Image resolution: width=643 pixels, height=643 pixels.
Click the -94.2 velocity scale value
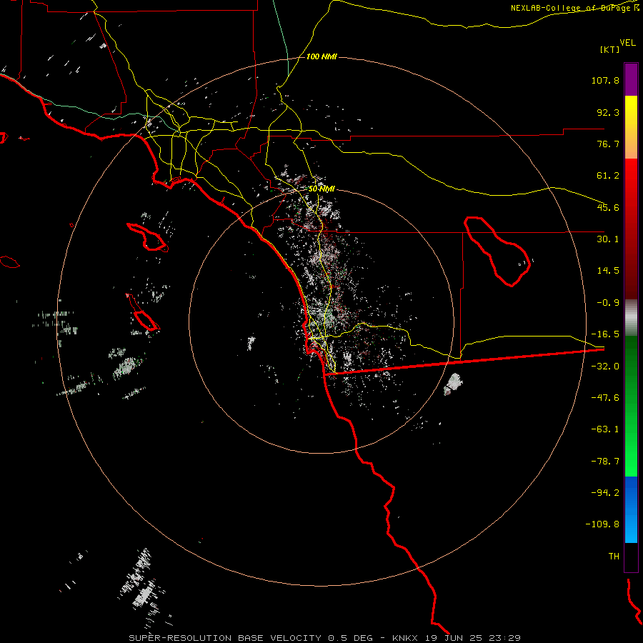coord(605,493)
